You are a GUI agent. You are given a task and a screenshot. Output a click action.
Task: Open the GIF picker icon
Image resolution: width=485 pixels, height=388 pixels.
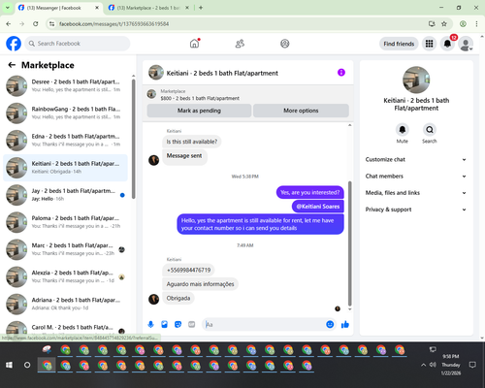(192, 324)
